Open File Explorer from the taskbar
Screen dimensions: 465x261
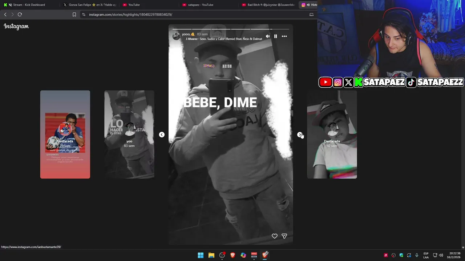(x=211, y=255)
